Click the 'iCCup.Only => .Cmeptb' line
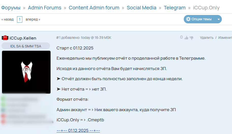This screenshot has height=134, width=232. [80, 120]
